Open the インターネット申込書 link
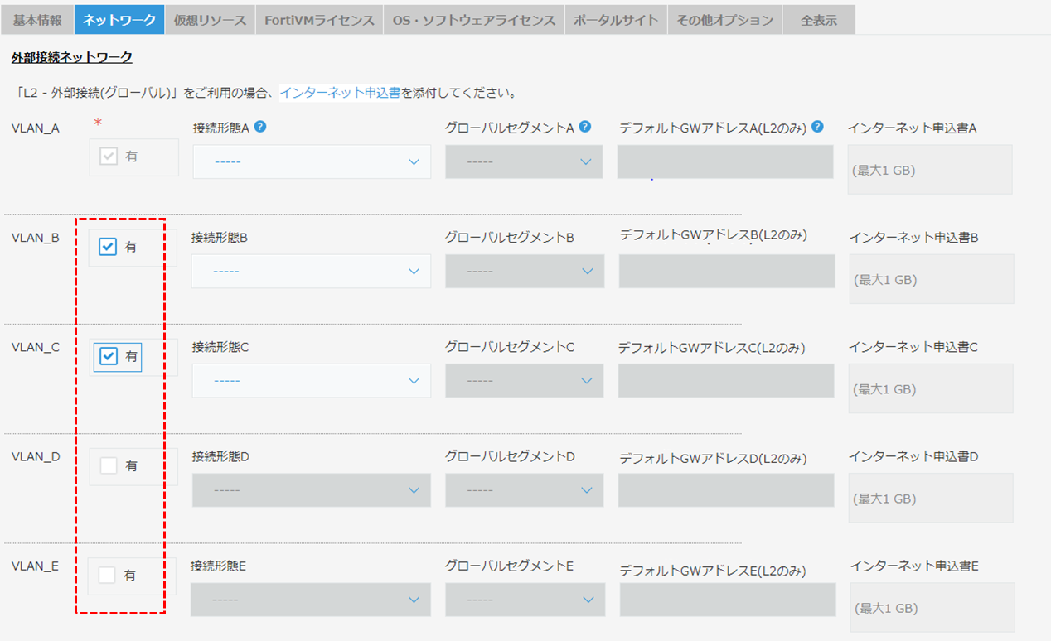 (x=340, y=92)
